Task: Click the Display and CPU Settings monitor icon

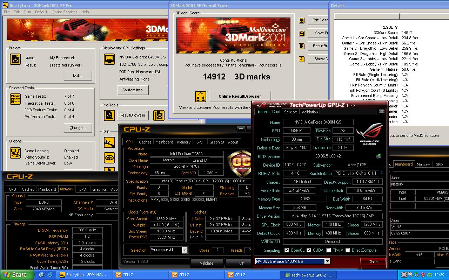Action: [109, 59]
